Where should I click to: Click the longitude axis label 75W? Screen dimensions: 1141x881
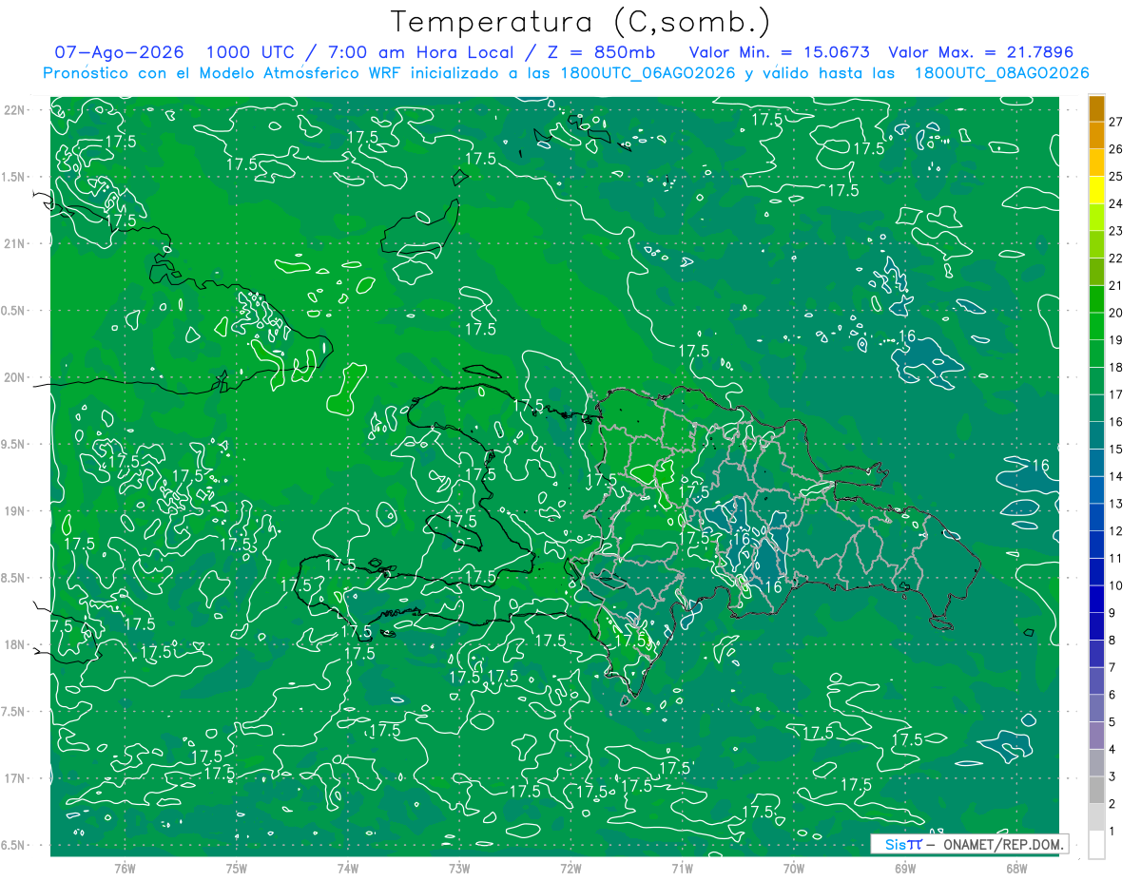[x=236, y=869]
